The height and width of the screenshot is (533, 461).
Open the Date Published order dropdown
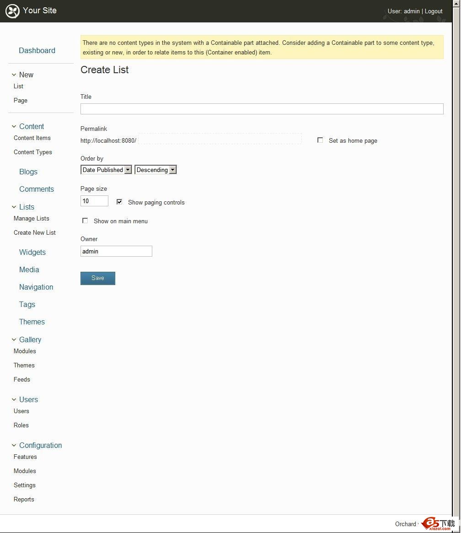point(106,170)
